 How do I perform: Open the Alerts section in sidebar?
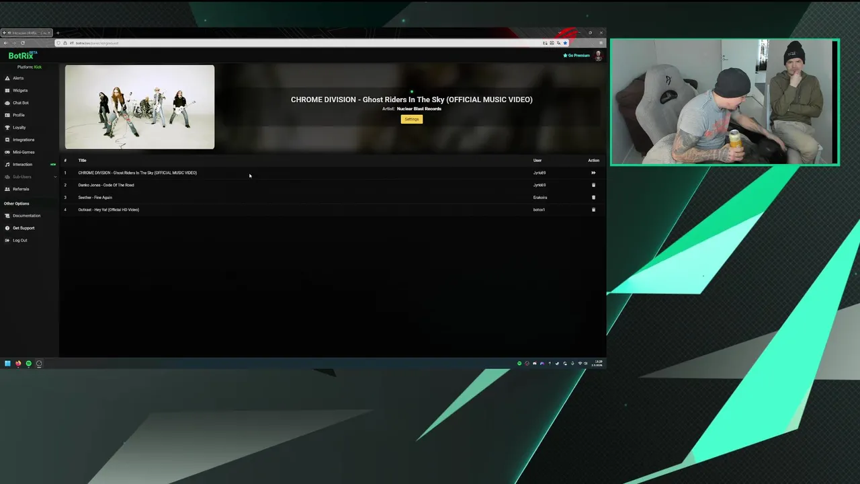(x=18, y=78)
